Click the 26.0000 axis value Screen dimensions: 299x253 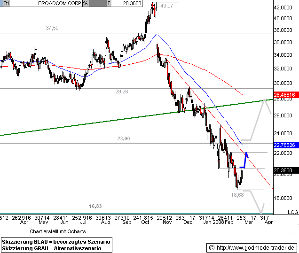pos(283,115)
